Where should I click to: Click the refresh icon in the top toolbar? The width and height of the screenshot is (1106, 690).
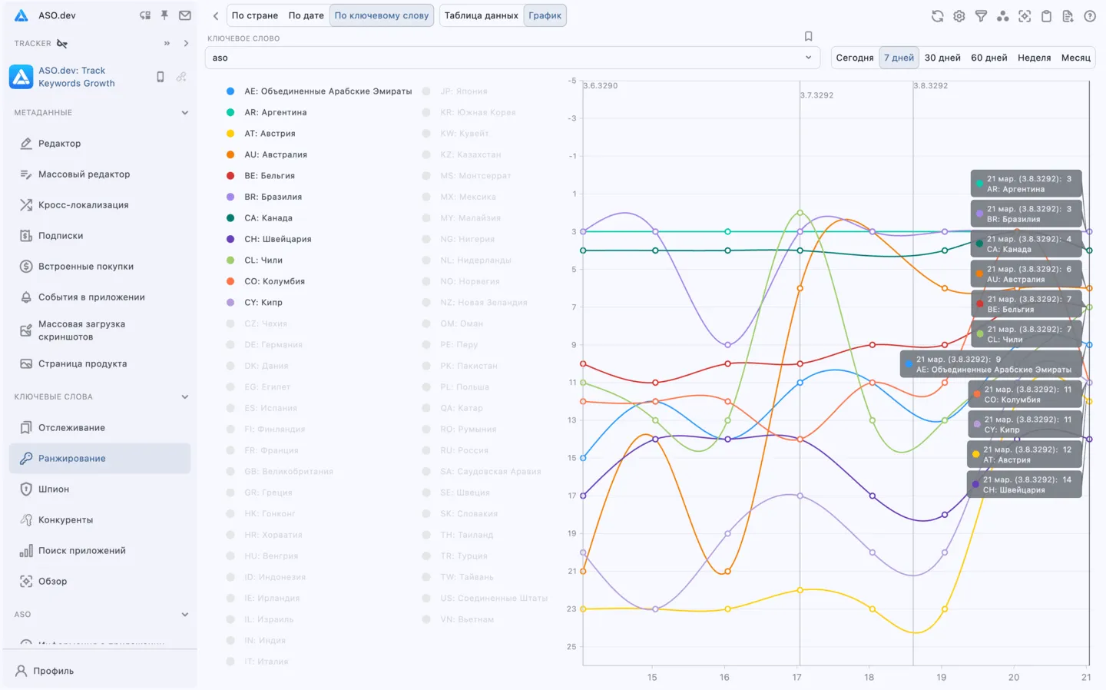pyautogui.click(x=937, y=16)
